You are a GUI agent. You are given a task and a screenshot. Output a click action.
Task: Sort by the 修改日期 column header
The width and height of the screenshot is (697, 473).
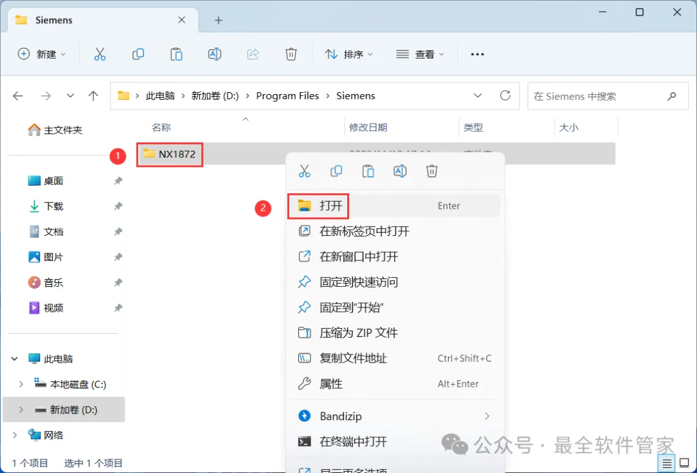tap(368, 128)
